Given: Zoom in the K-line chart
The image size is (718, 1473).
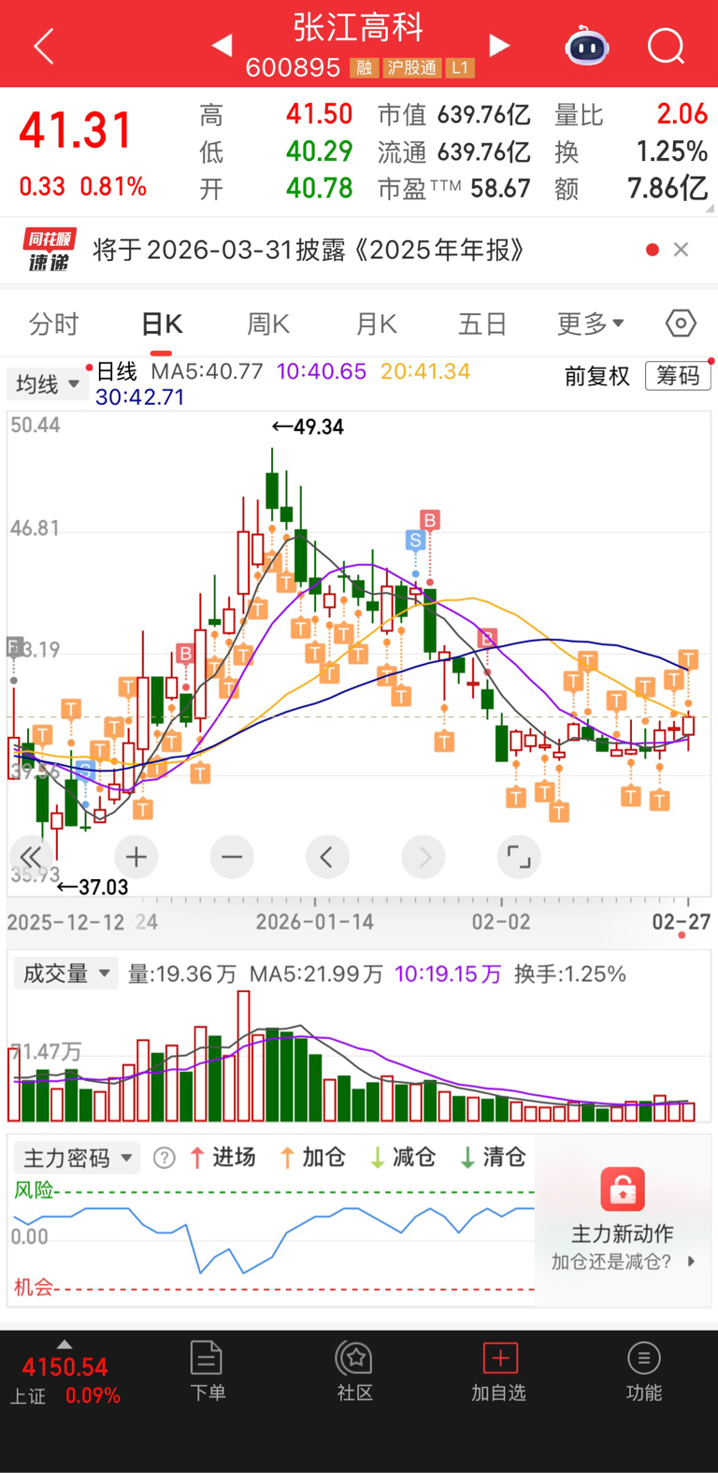Looking at the screenshot, I should (136, 857).
